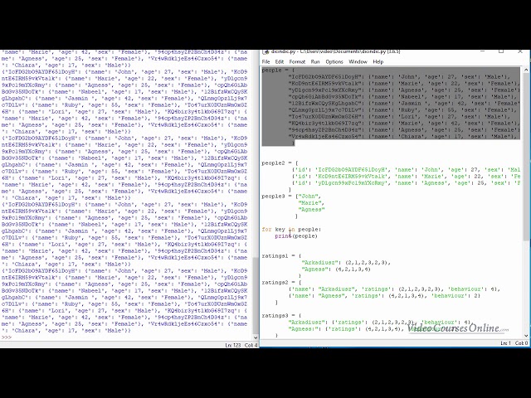Maximize the dicindic.py editor window
Screen dimensions: 531x398
[501, 51]
